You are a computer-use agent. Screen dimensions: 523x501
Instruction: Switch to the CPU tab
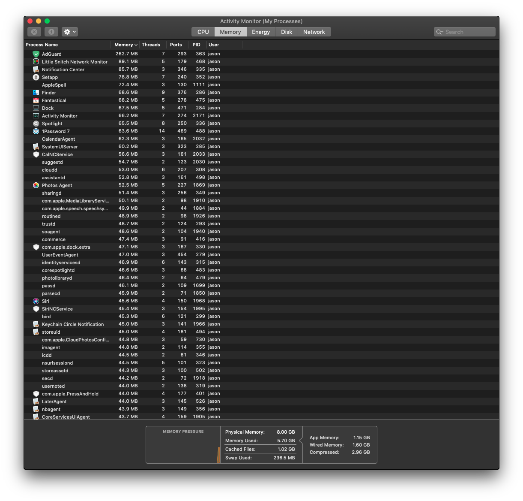pyautogui.click(x=203, y=32)
